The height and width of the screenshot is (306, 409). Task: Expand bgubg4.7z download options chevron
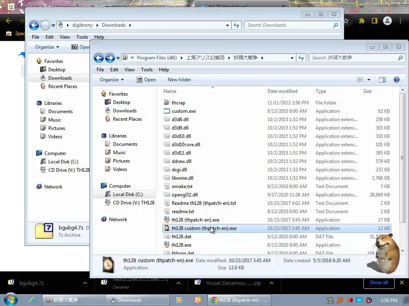(x=85, y=283)
